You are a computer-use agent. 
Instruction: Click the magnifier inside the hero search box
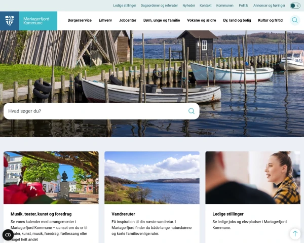pos(192,111)
